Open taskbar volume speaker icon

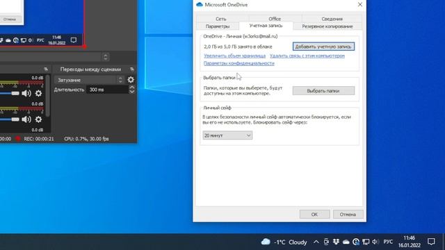coord(375,242)
